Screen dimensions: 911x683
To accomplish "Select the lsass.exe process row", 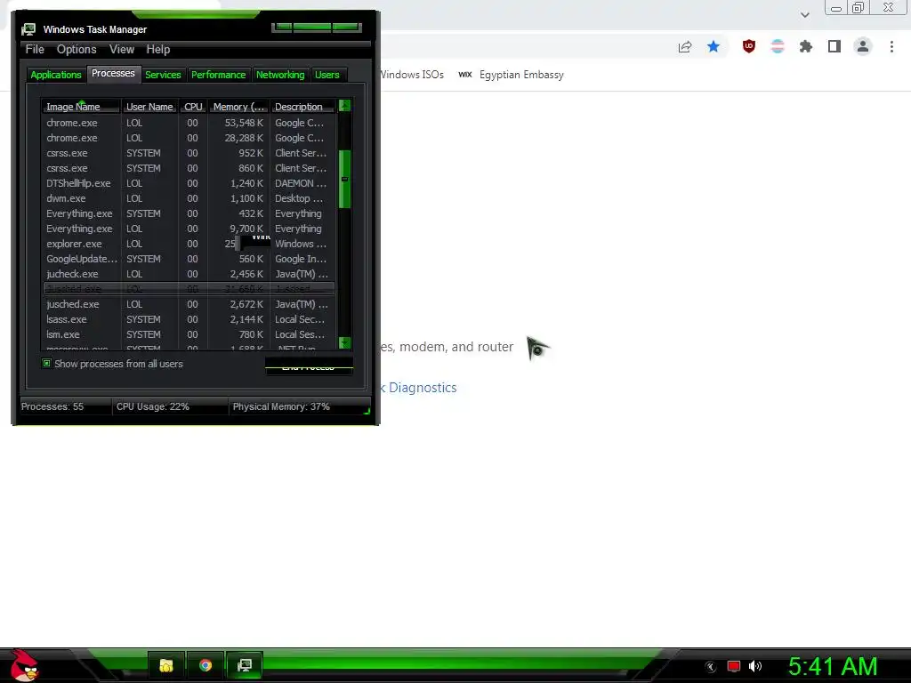I will 189,319.
